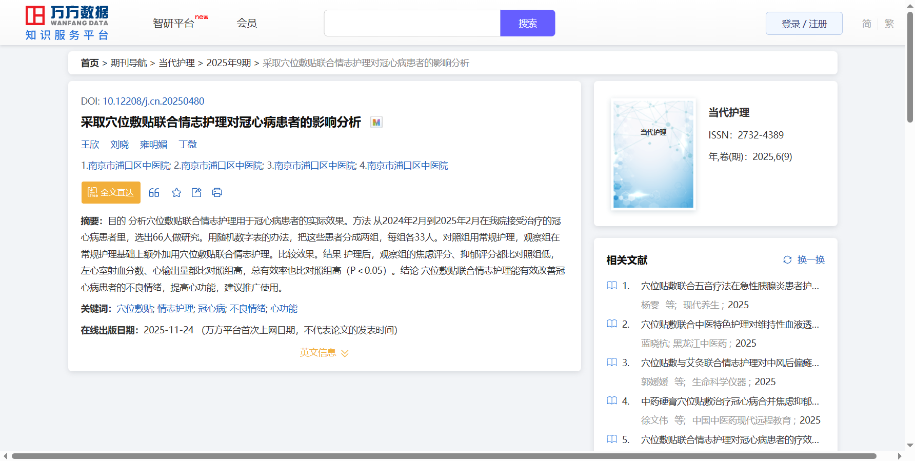Click the search input field
This screenshot has width=915, height=461.
pyautogui.click(x=412, y=24)
